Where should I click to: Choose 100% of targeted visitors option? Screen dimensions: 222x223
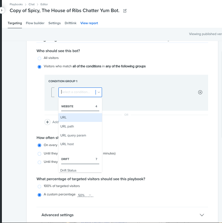pos(39,186)
